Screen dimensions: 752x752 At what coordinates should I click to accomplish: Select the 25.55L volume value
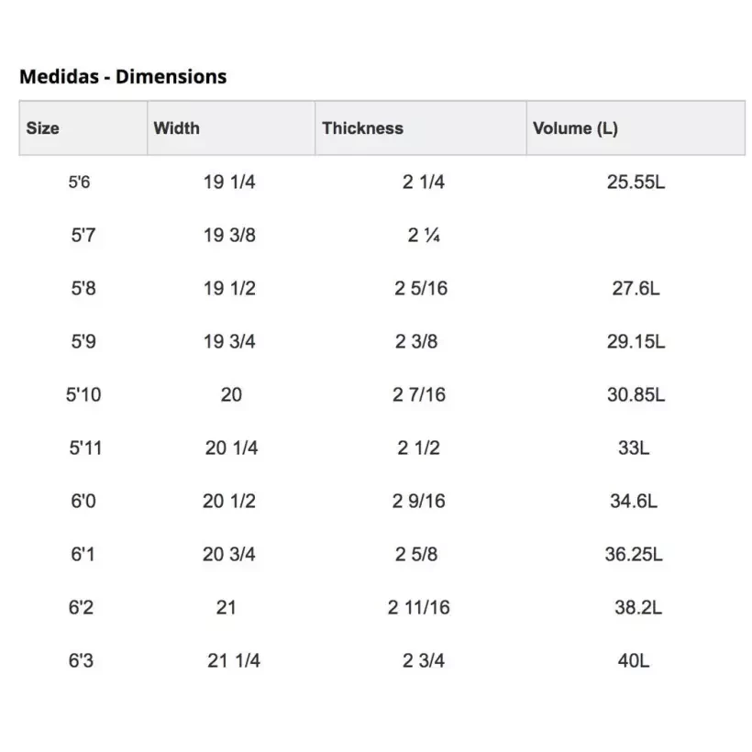(x=636, y=182)
